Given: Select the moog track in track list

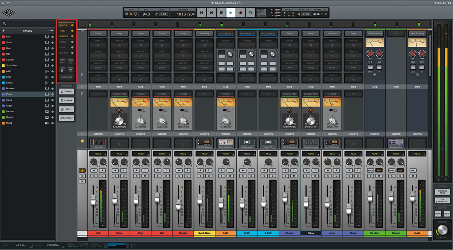Looking at the screenshot, I should pyautogui.click(x=27, y=100).
